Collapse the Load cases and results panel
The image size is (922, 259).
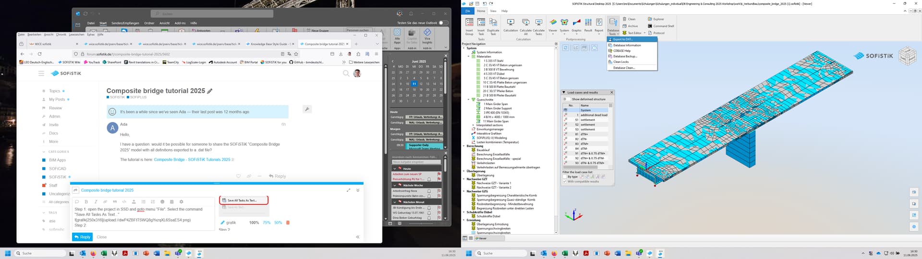pyautogui.click(x=564, y=93)
